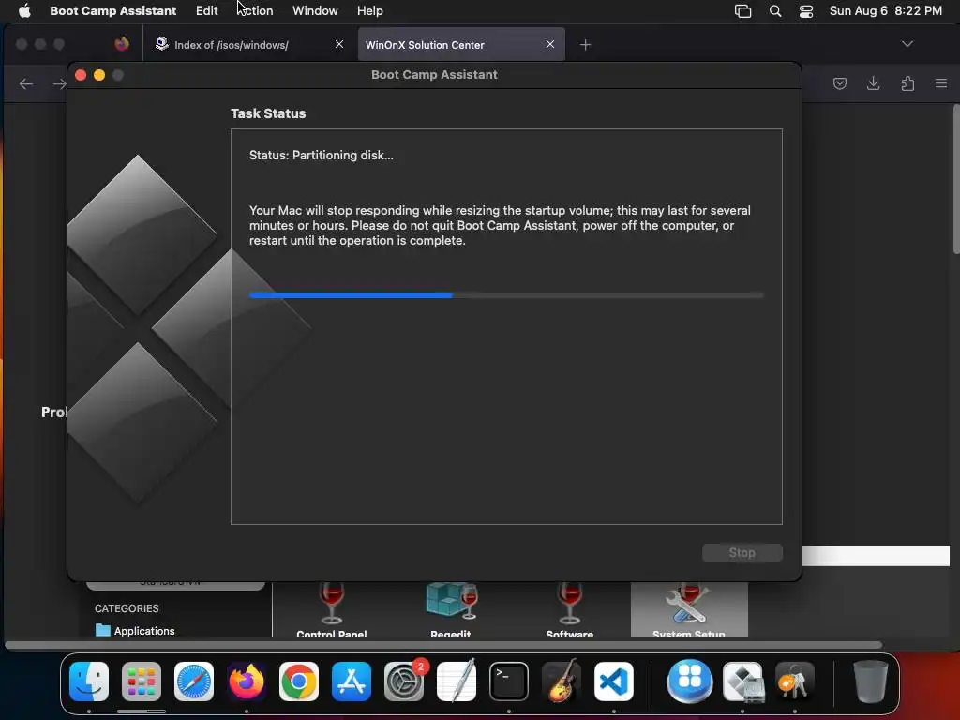Open the Apple menu

pos(24,10)
